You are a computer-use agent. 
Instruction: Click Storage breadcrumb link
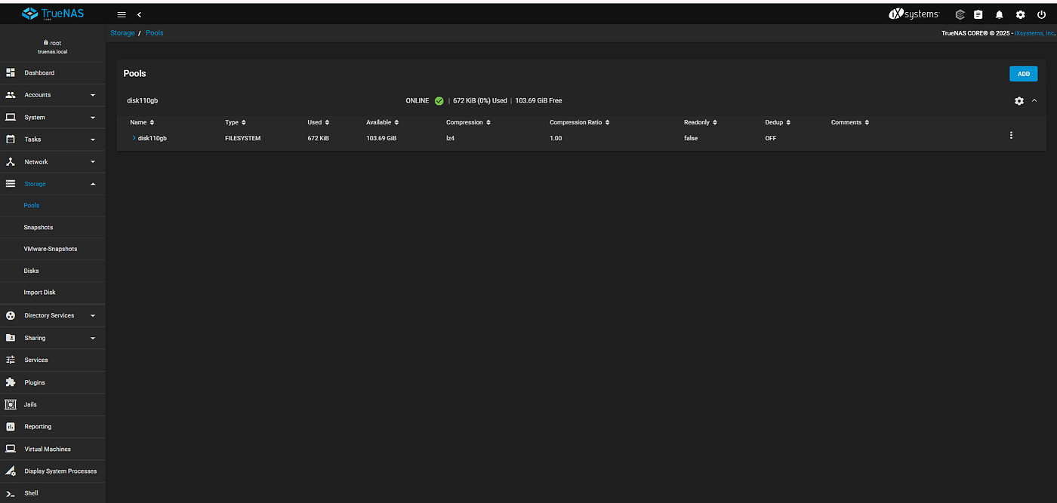(122, 33)
